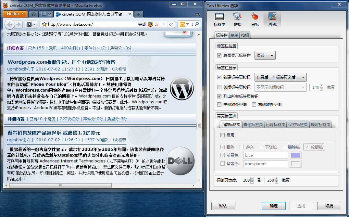This screenshot has width=349, height=217.
Task: Click the minimum tab width 100 stepper
Action: pos(252,180)
